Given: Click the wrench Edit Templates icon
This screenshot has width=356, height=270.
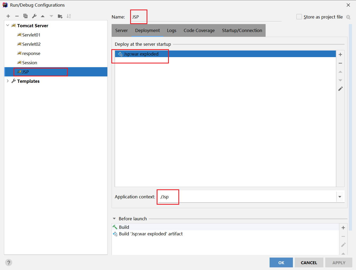Looking at the screenshot, I should point(34,16).
